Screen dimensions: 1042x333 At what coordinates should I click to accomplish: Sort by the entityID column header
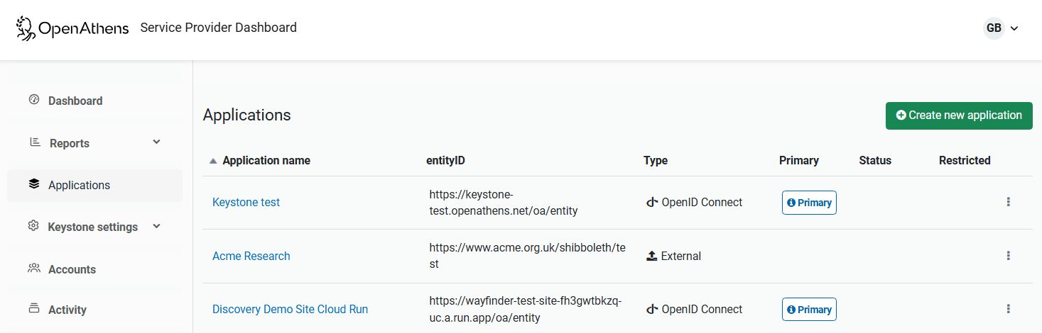(x=445, y=161)
